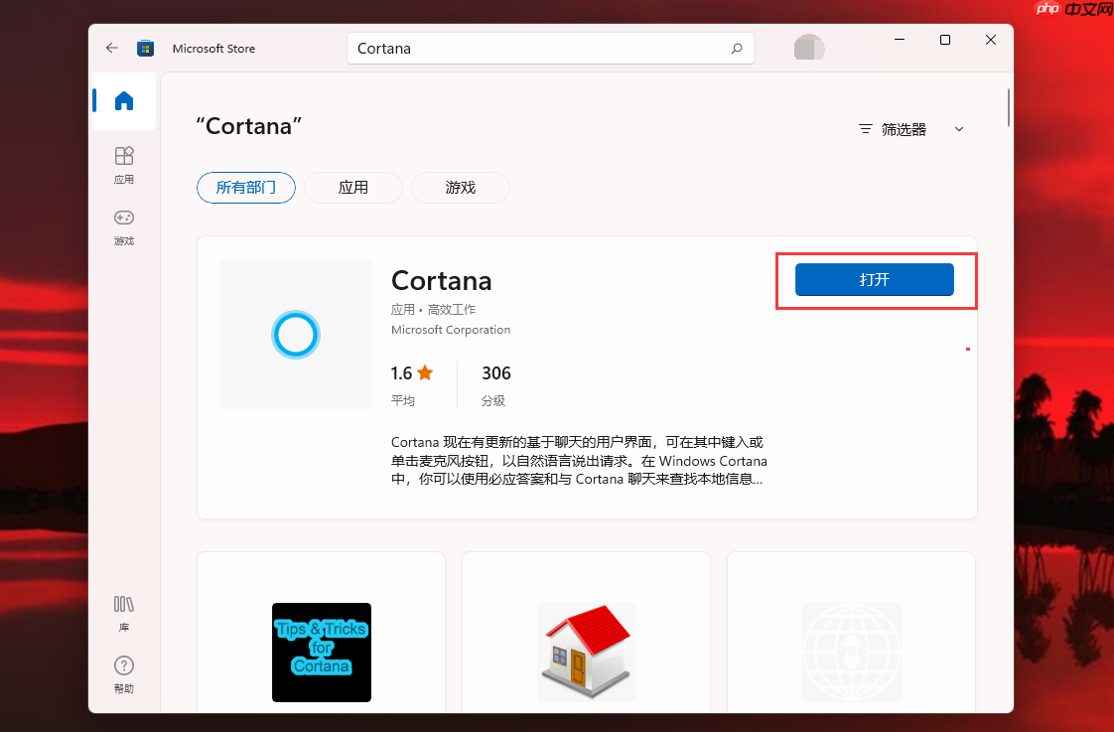Minimize the Microsoft Store window
The width and height of the screenshot is (1114, 732).
click(900, 40)
